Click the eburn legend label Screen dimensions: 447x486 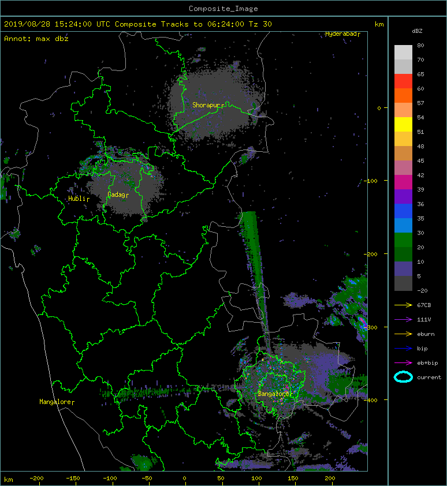coord(426,334)
